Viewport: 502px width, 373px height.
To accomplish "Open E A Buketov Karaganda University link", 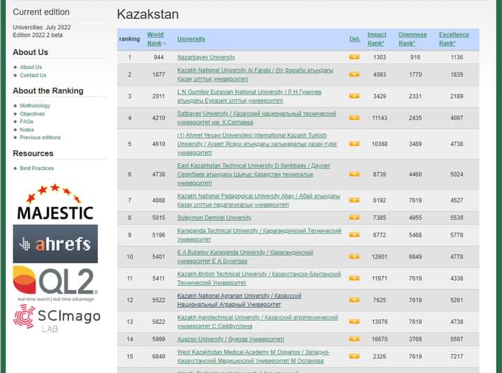I will pyautogui.click(x=245, y=257).
